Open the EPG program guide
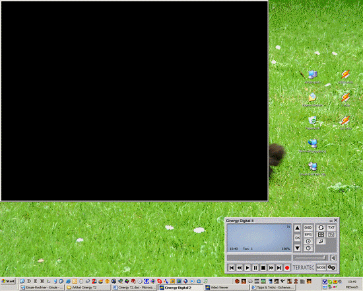The image size is (363, 291). [308, 235]
